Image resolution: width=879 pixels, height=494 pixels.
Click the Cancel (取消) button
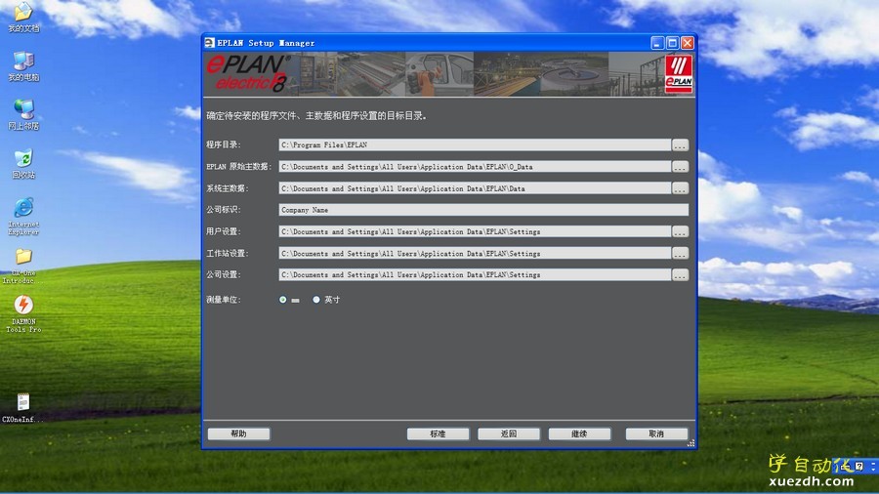tap(656, 434)
